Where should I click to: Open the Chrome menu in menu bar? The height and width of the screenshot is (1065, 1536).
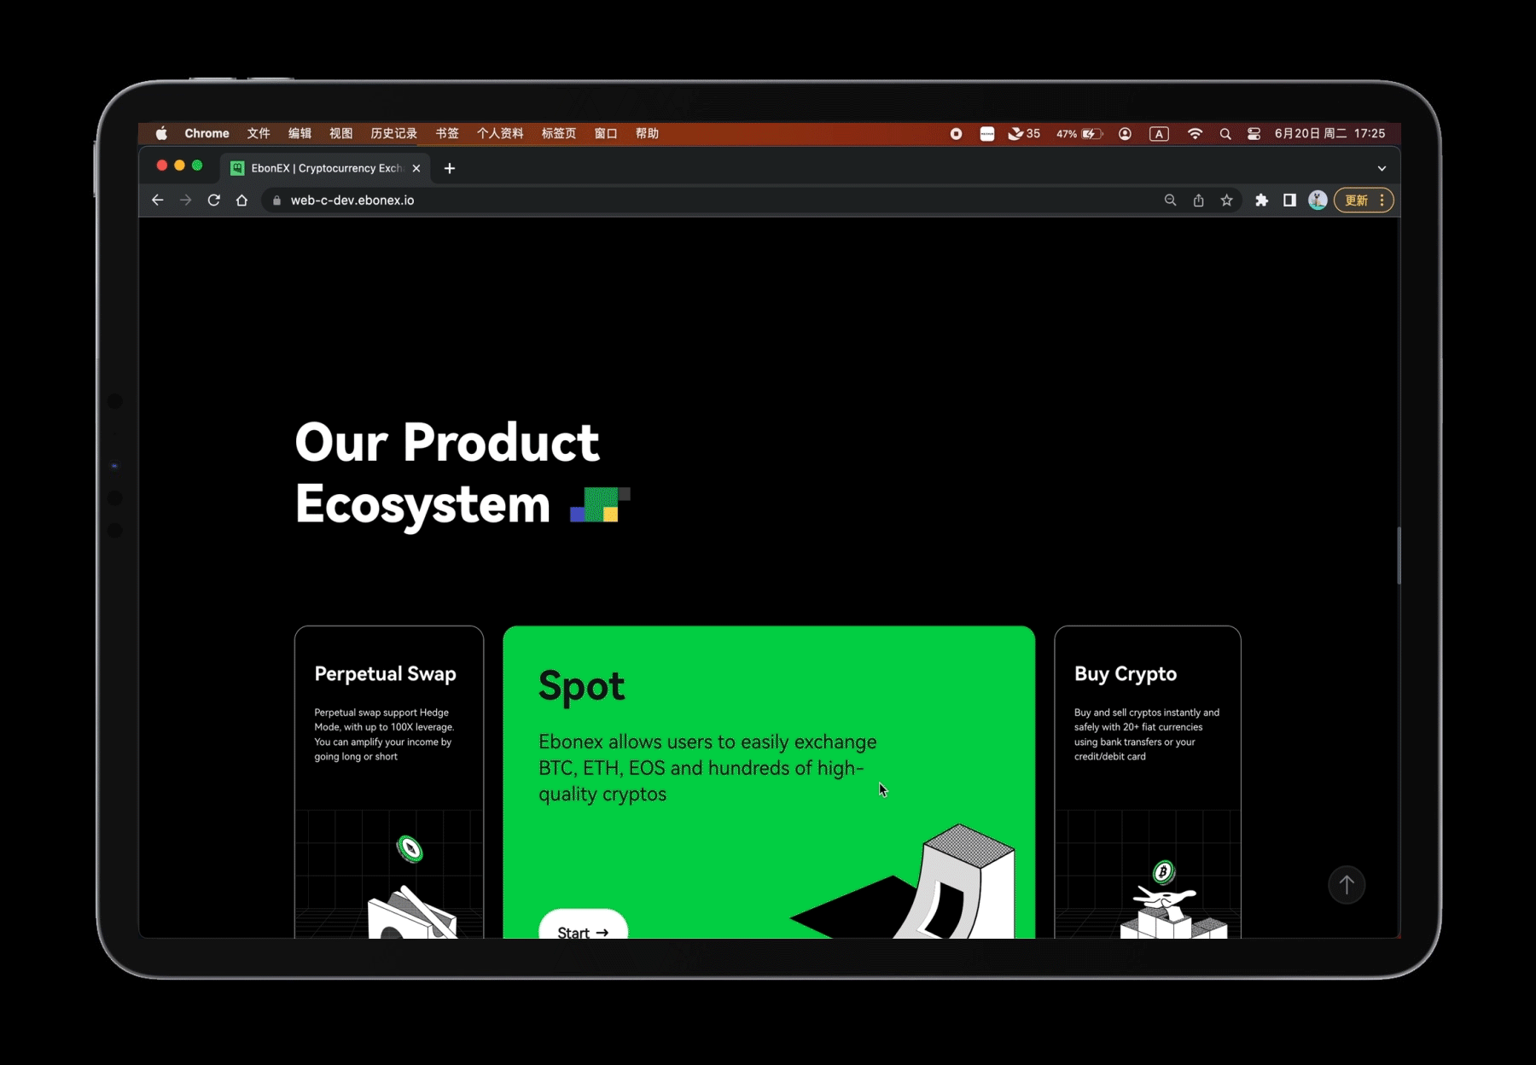[x=207, y=133]
